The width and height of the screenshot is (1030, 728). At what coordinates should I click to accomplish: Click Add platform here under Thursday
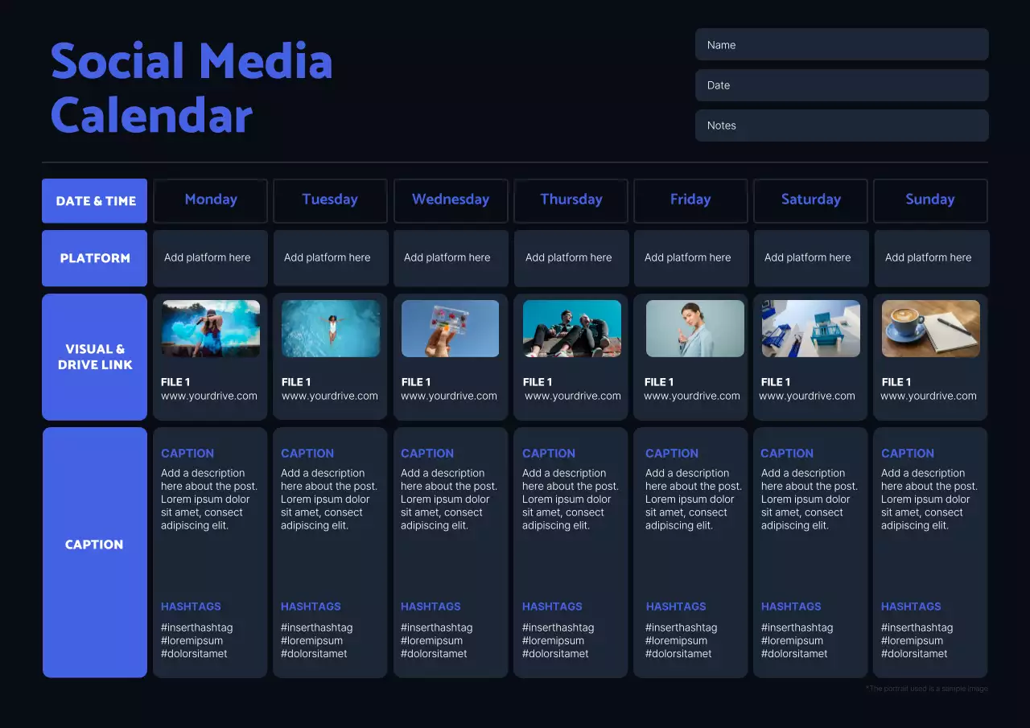coord(569,257)
